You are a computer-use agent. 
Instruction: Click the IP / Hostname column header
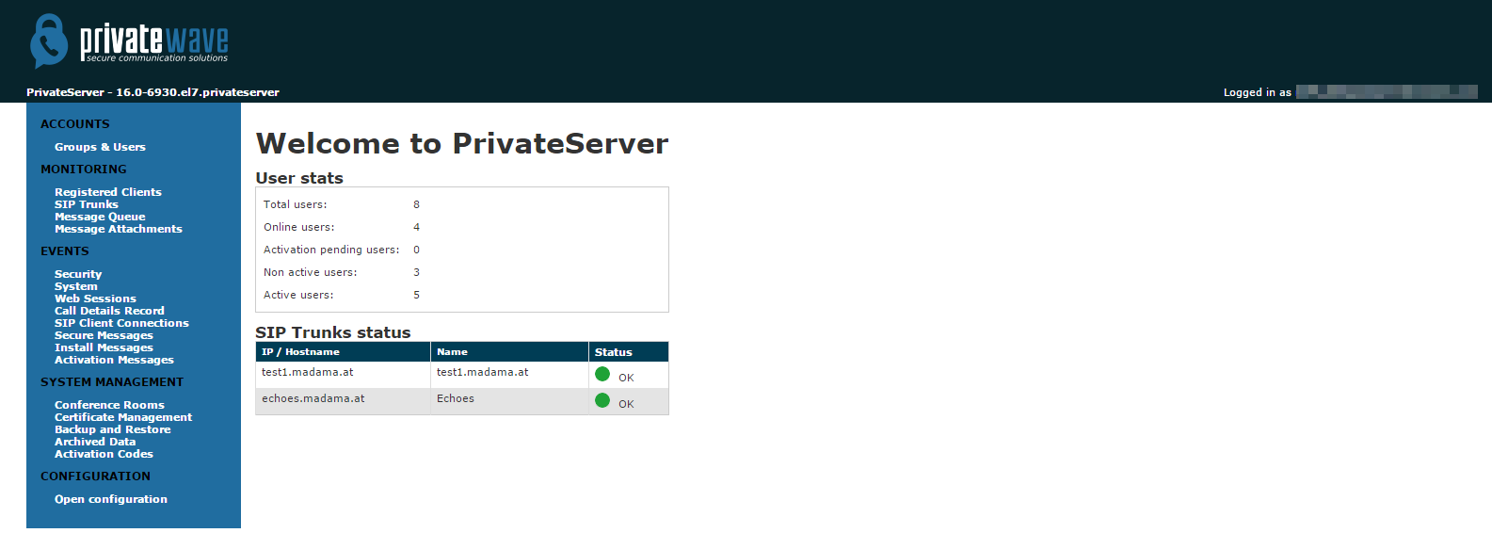[x=300, y=352]
